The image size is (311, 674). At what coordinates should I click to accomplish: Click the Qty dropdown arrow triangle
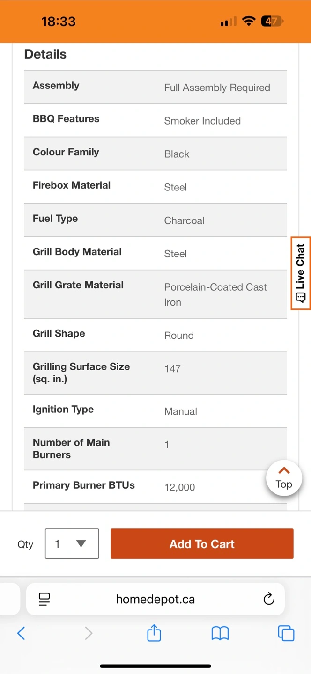[81, 543]
